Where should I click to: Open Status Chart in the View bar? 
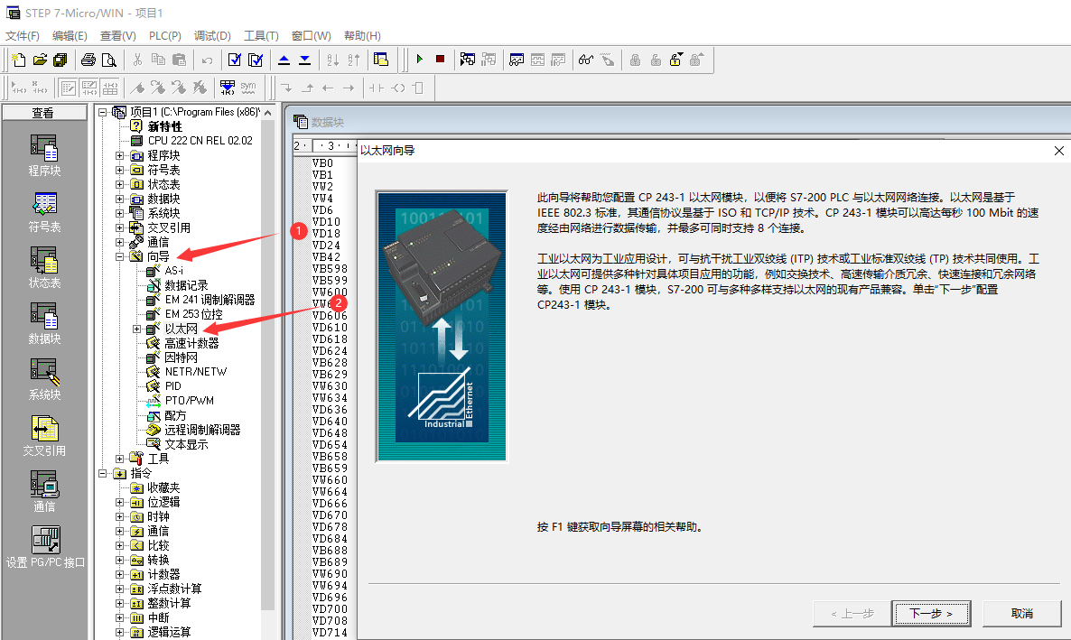pyautogui.click(x=44, y=268)
